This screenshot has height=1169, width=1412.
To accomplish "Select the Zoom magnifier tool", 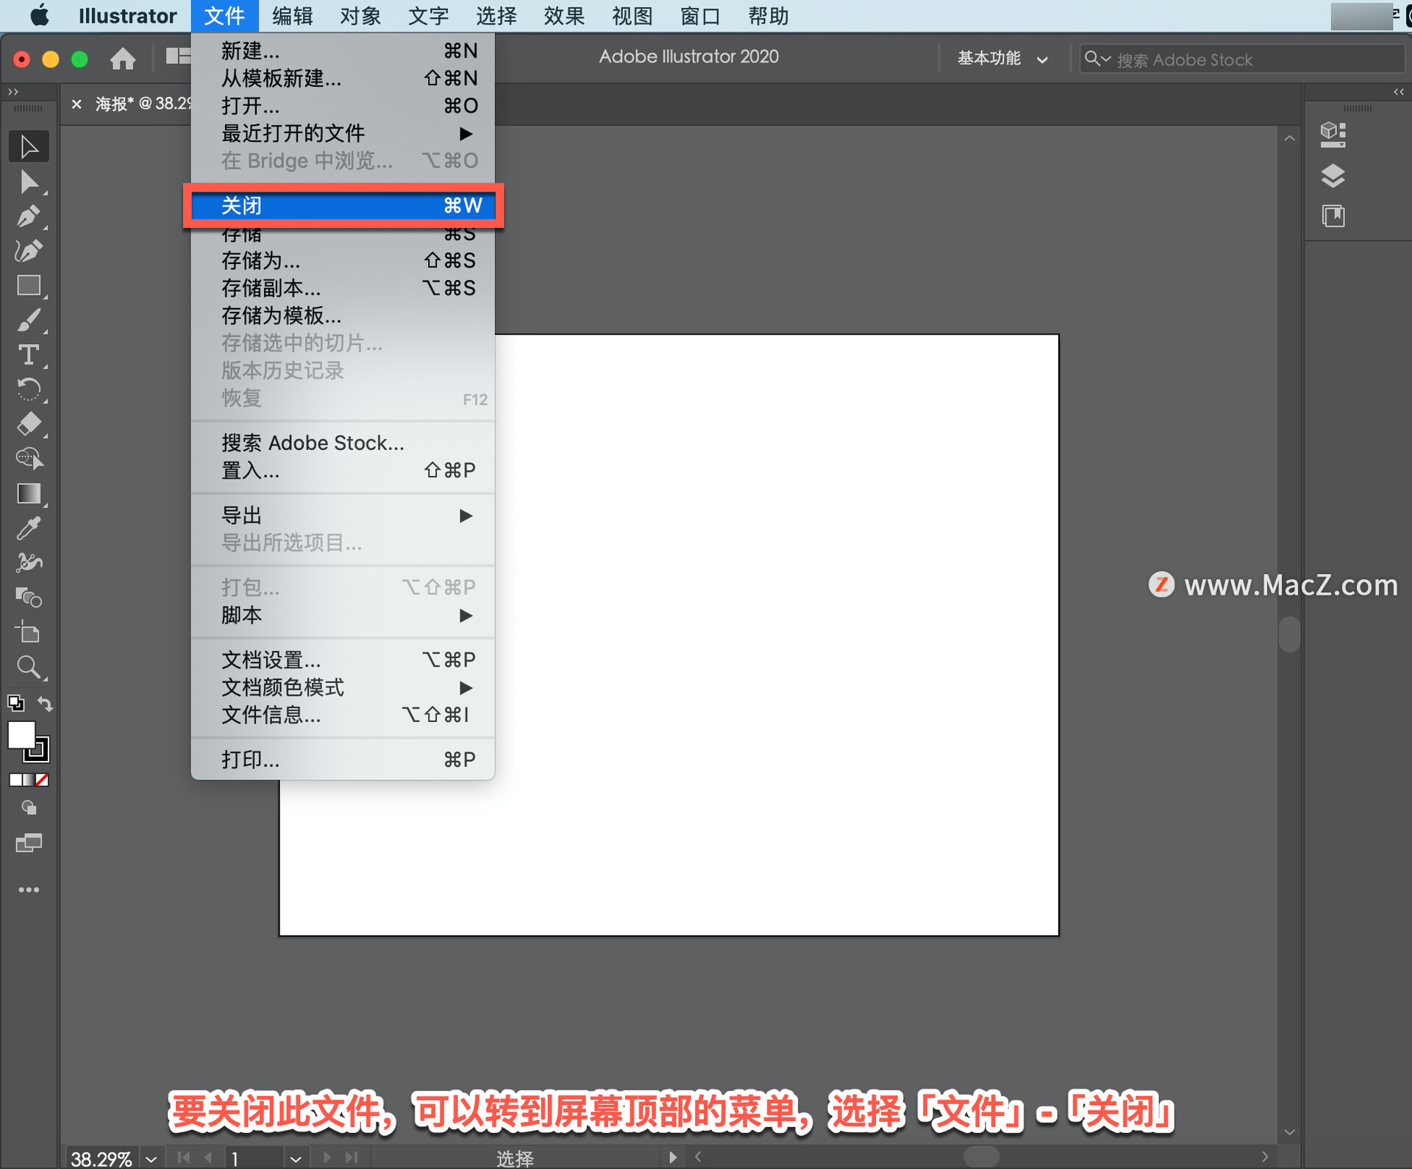I will click(x=28, y=667).
